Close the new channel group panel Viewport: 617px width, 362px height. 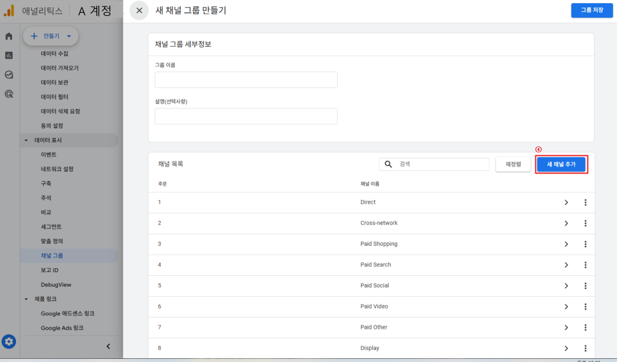coord(139,11)
